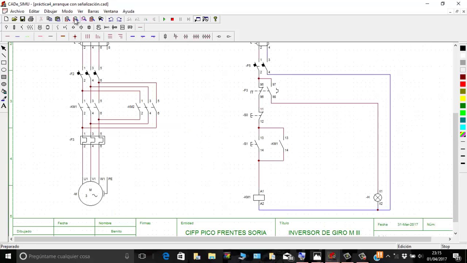Select the three horizontal red lines icon
467x263 pixels.
pyautogui.click(x=110, y=36)
